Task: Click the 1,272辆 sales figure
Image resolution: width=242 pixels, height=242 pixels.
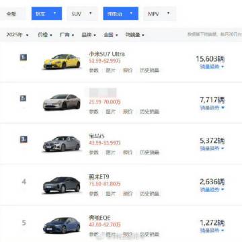Action: [x=212, y=223]
